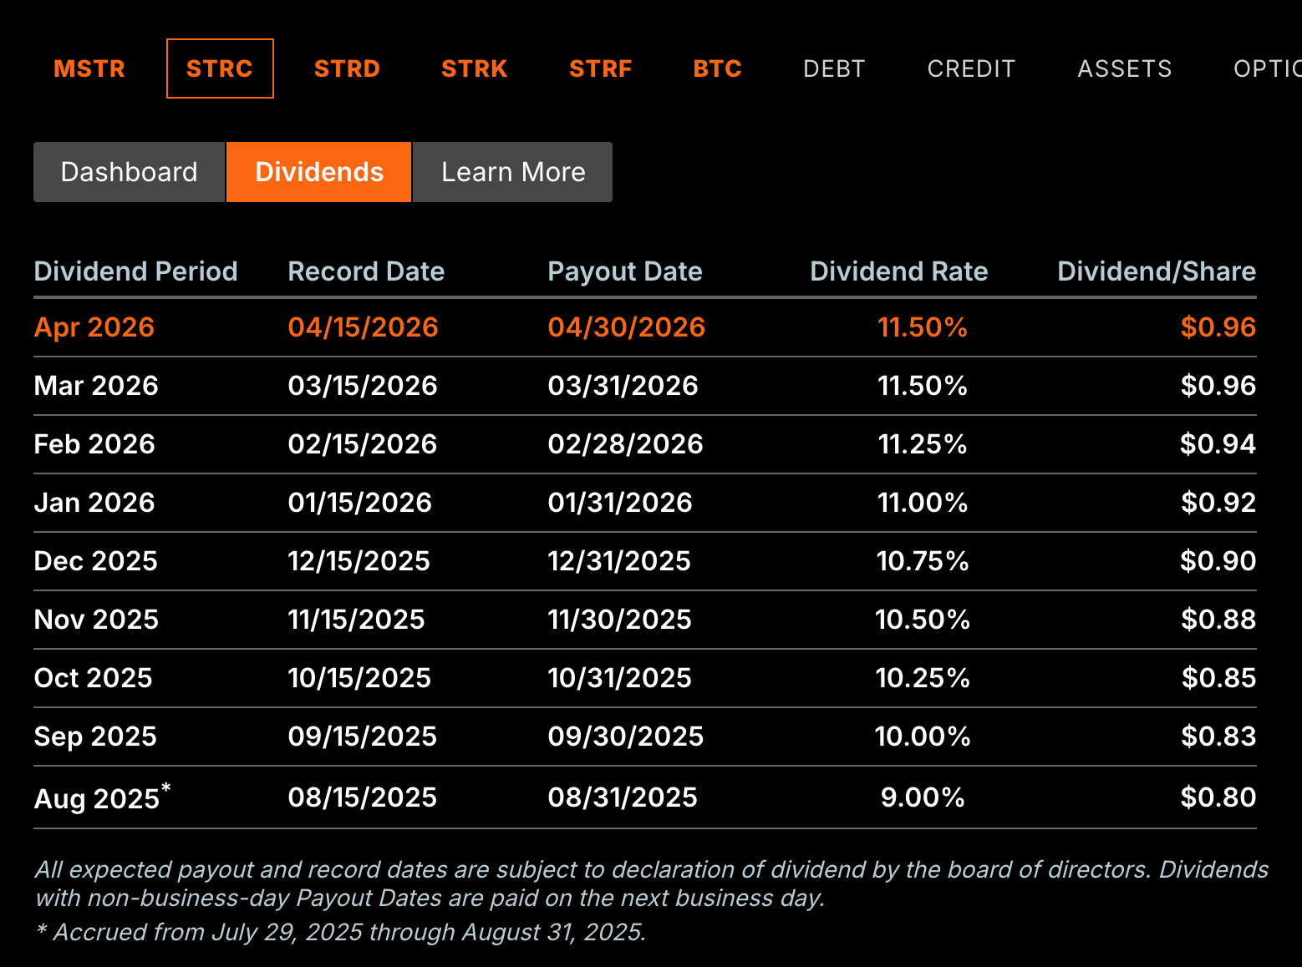Click the Record Date column header
Image resolution: width=1302 pixels, height=967 pixels.
coord(366,271)
